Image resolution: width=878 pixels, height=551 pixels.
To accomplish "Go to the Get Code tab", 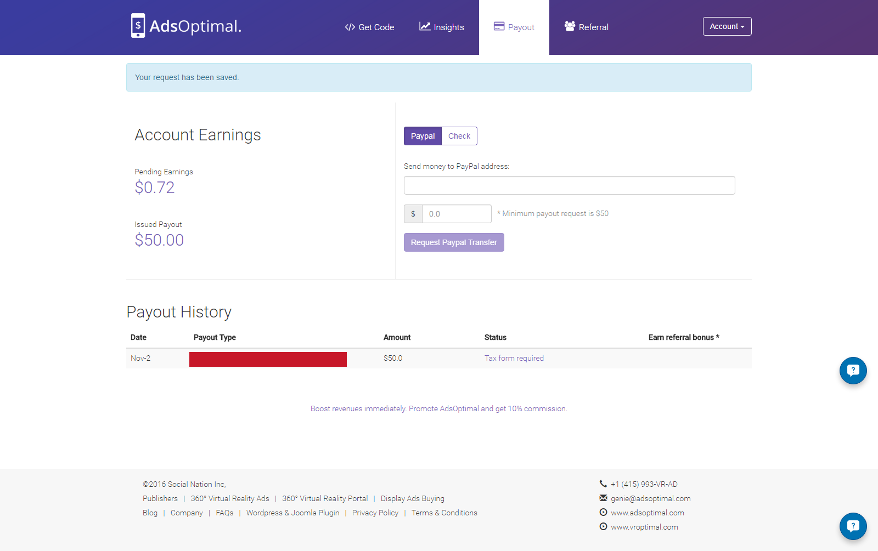I will click(x=369, y=27).
